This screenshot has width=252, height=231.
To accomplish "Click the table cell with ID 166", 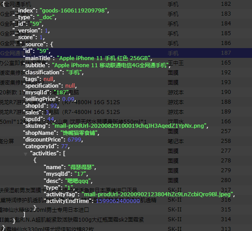I will [x=226, y=121].
